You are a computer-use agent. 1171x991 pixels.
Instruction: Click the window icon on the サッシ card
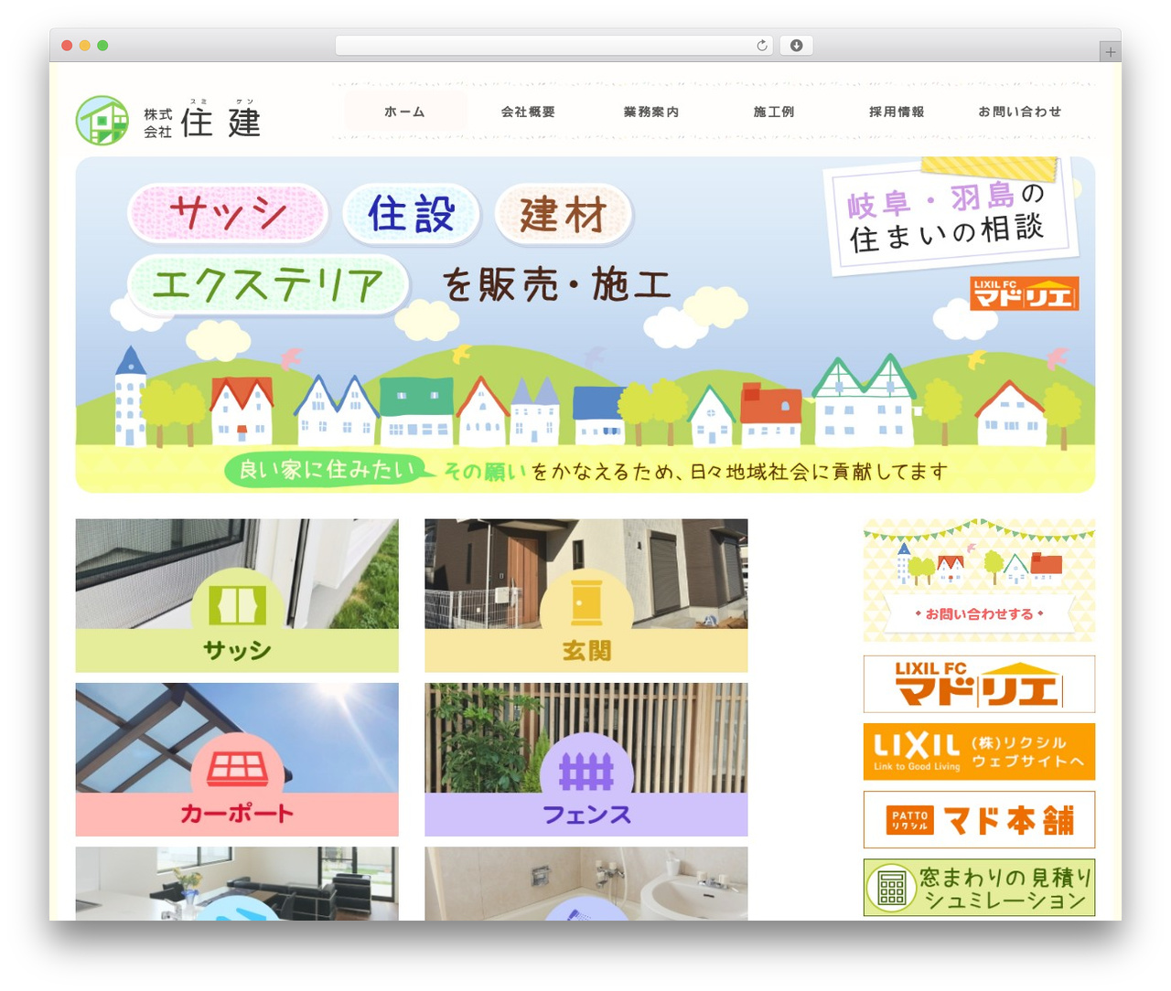(x=237, y=605)
